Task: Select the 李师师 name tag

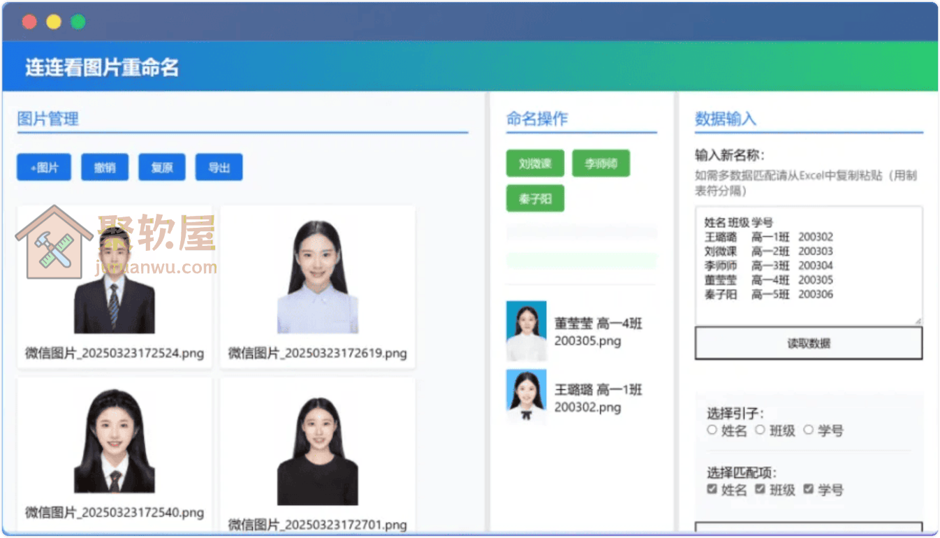Action: pos(601,163)
